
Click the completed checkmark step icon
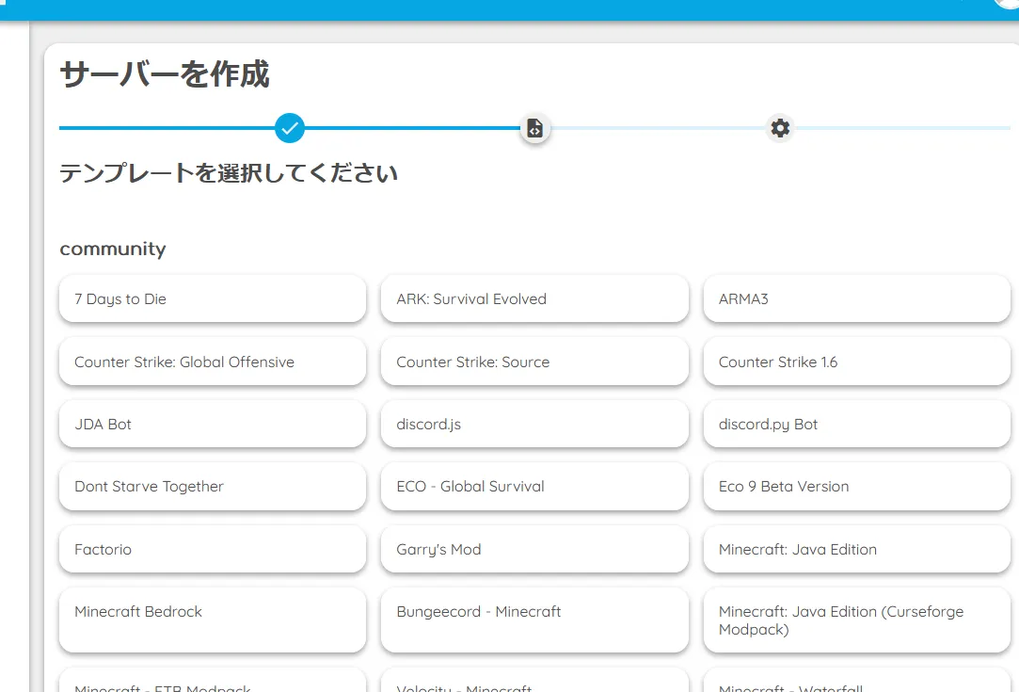[x=290, y=127]
